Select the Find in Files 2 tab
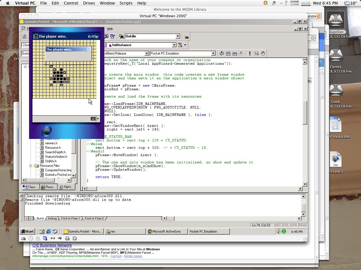 point(94,218)
